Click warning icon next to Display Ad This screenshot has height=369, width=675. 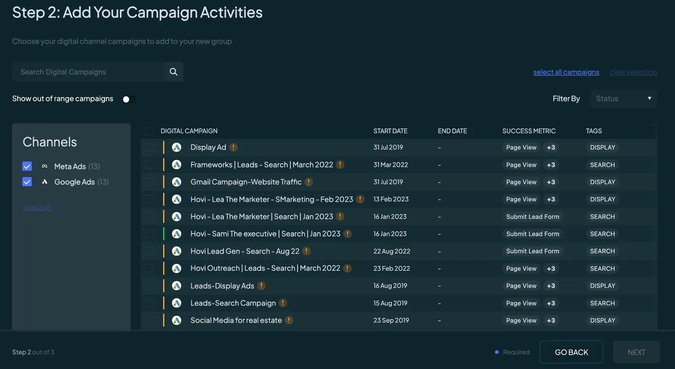pos(233,147)
